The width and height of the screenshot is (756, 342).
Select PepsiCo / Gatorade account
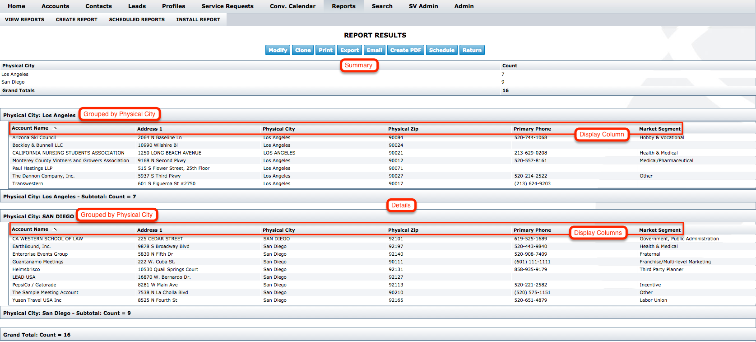pos(34,285)
